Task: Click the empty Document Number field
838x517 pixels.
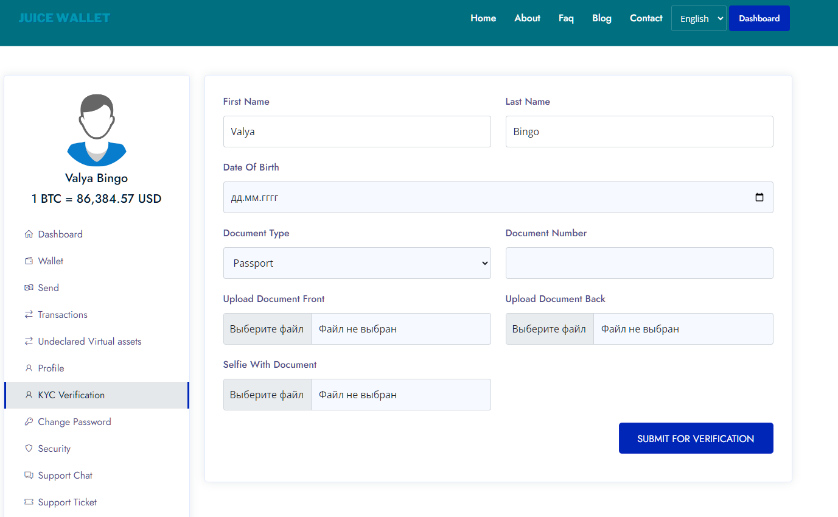Action: click(x=640, y=263)
